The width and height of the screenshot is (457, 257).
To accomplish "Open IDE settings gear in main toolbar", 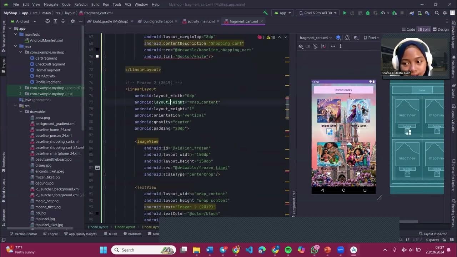I will [445, 13].
